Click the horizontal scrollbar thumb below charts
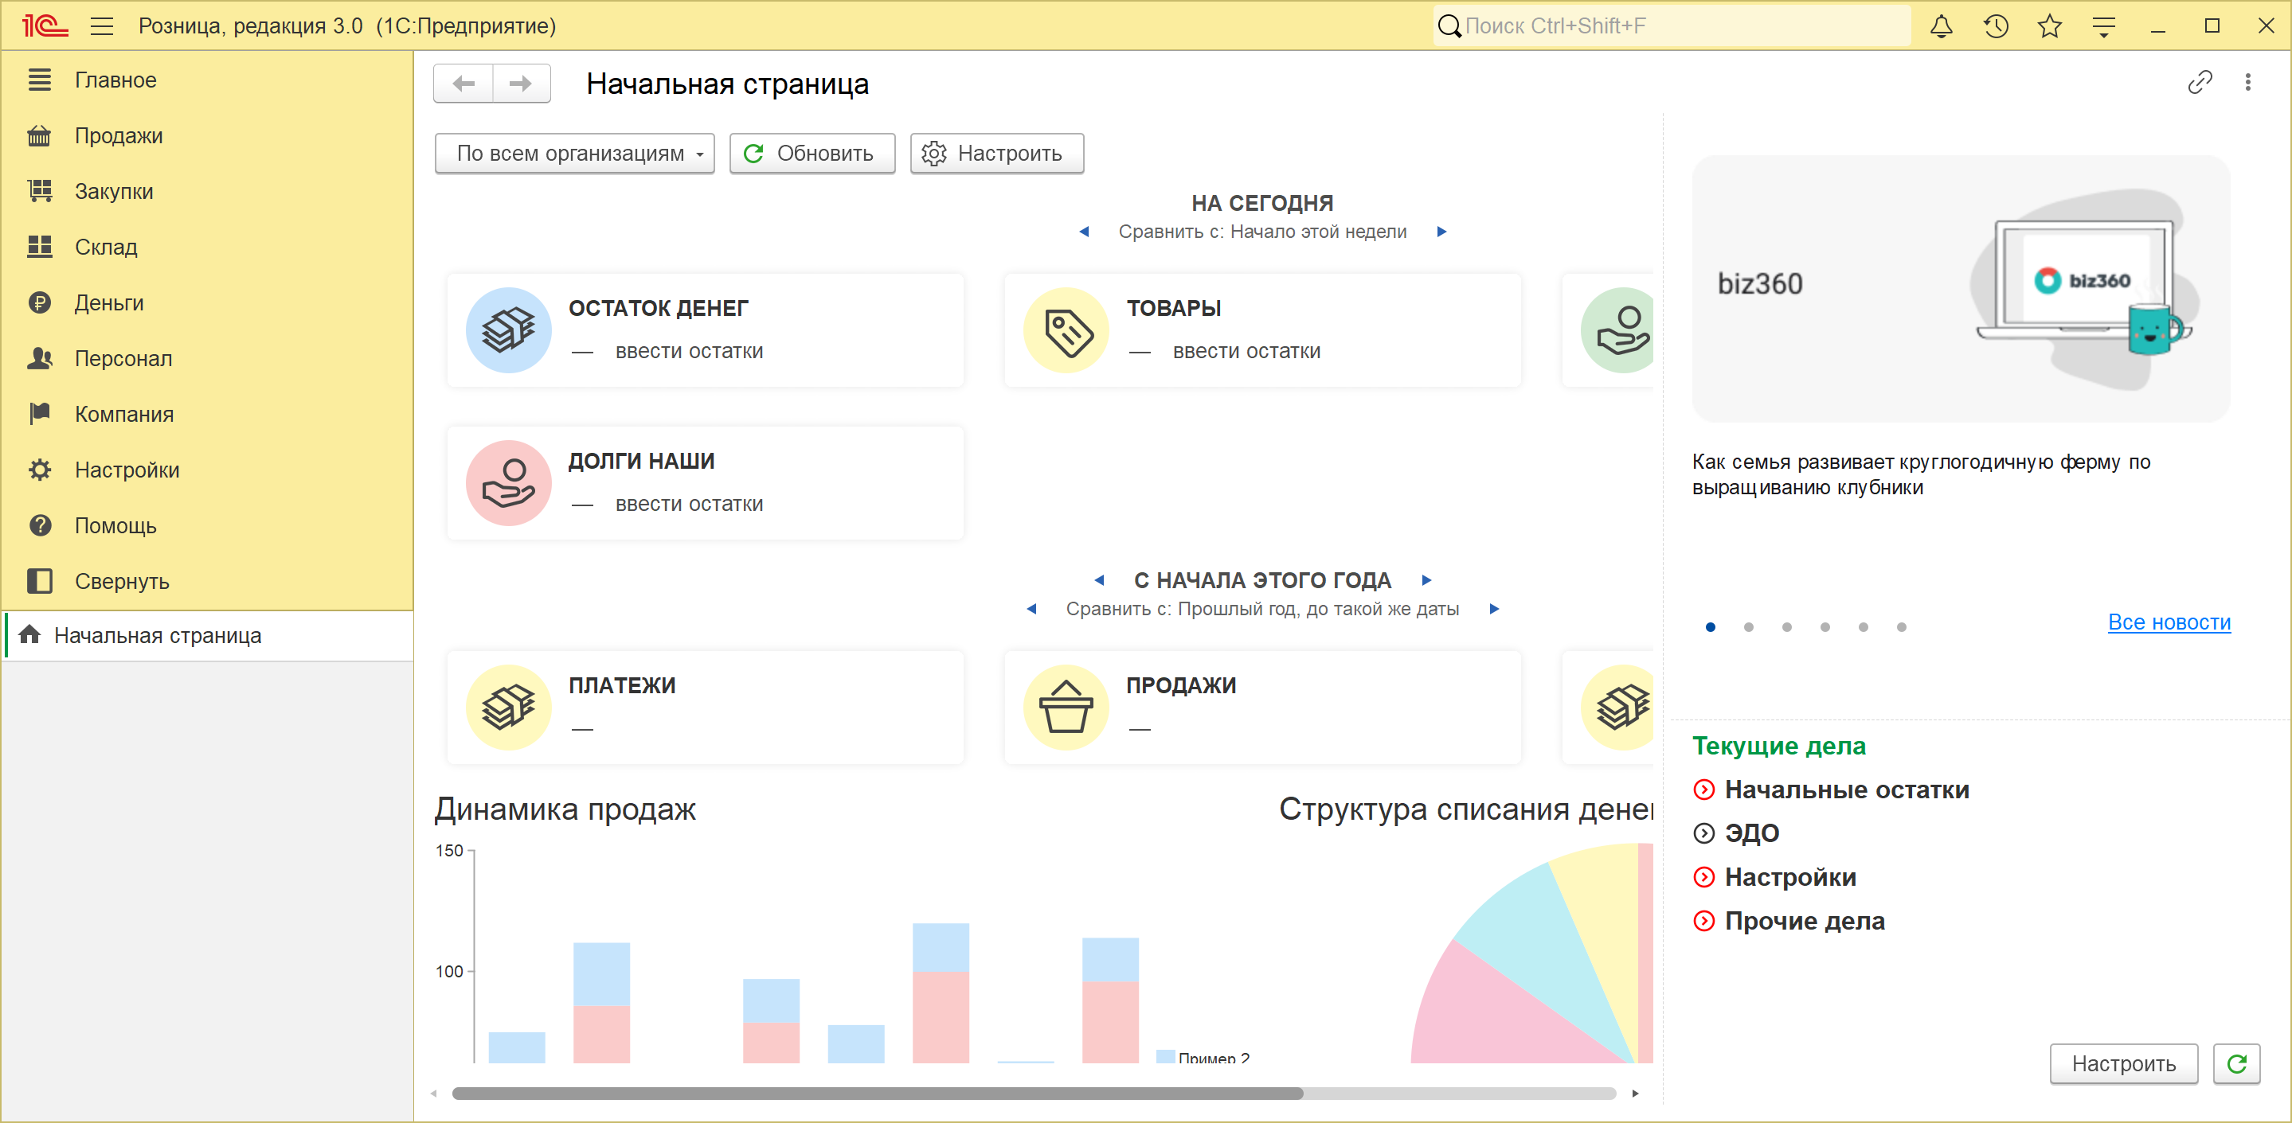The width and height of the screenshot is (2292, 1123). [x=878, y=1094]
